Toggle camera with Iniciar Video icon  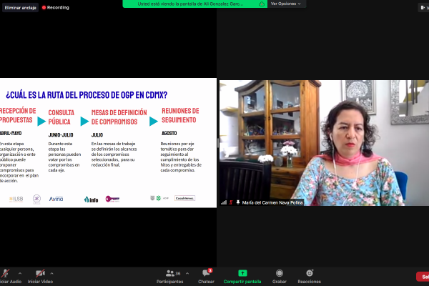pos(40,273)
